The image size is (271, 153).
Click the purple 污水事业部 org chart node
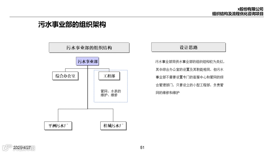point(88,61)
